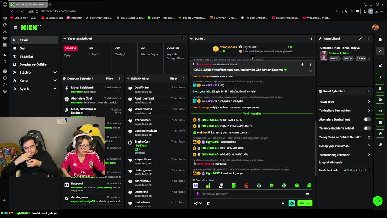This screenshot has height=218, width=387.
Task: Open Filtre in Denetim Eylemleri
Action: click(109, 78)
